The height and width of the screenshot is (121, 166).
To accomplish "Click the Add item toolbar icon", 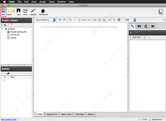I will click(3, 12).
